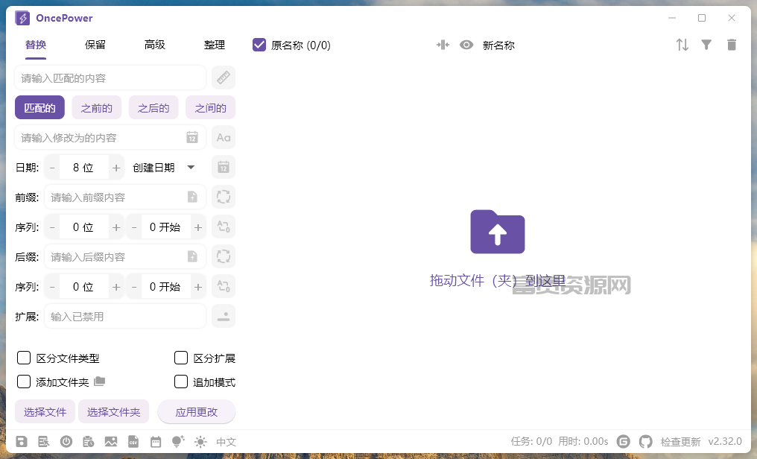Screen dimensions: 757x459
Task: Click the file icon inside suffix field
Action: [x=192, y=257]
